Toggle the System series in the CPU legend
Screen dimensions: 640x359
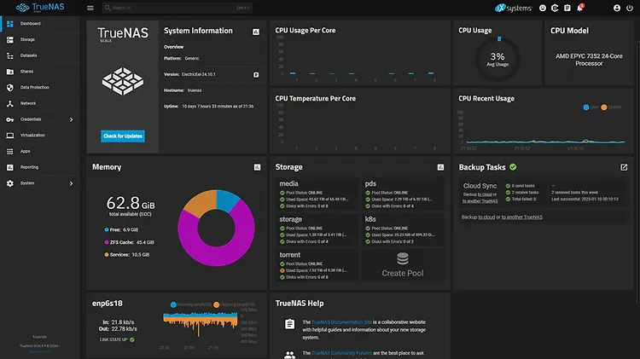tap(611, 107)
